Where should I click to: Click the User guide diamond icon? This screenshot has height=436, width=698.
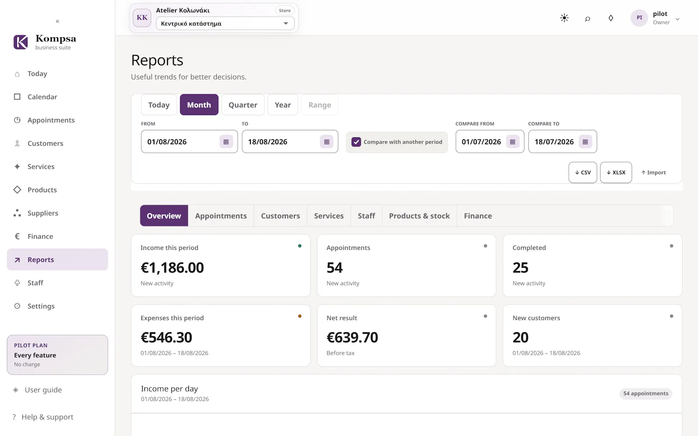click(16, 390)
